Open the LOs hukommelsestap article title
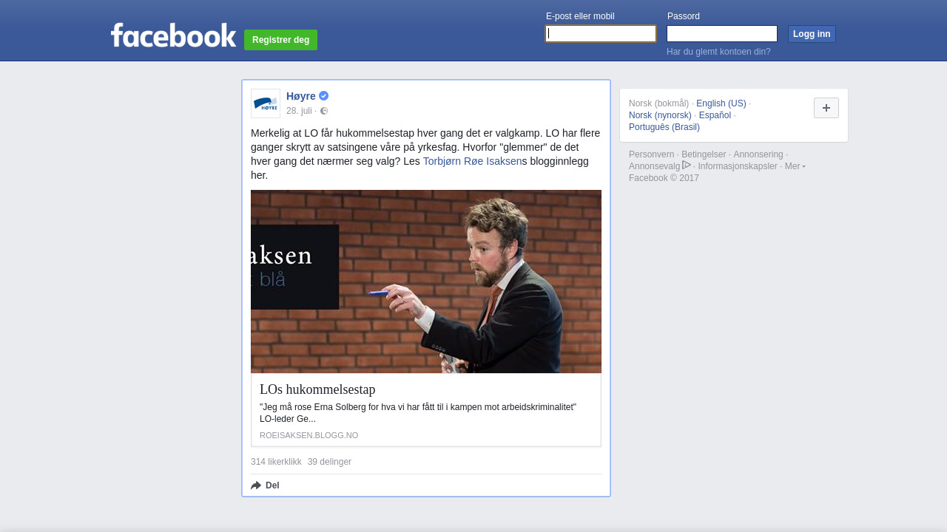947x532 pixels. [x=317, y=389]
